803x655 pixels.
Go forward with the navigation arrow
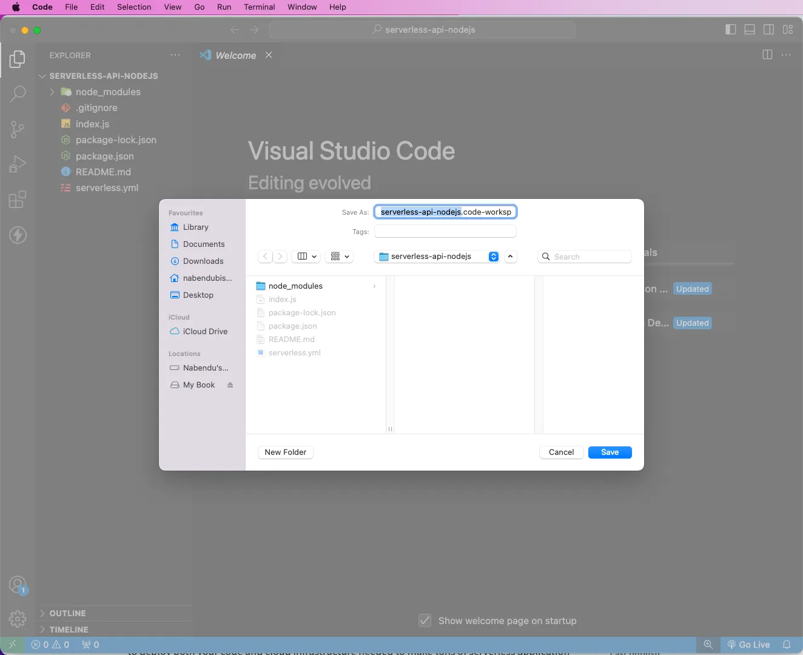tap(254, 30)
